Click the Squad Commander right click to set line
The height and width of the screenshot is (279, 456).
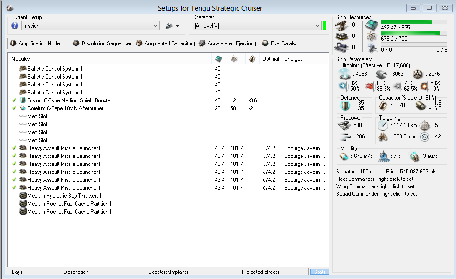pos(376,194)
